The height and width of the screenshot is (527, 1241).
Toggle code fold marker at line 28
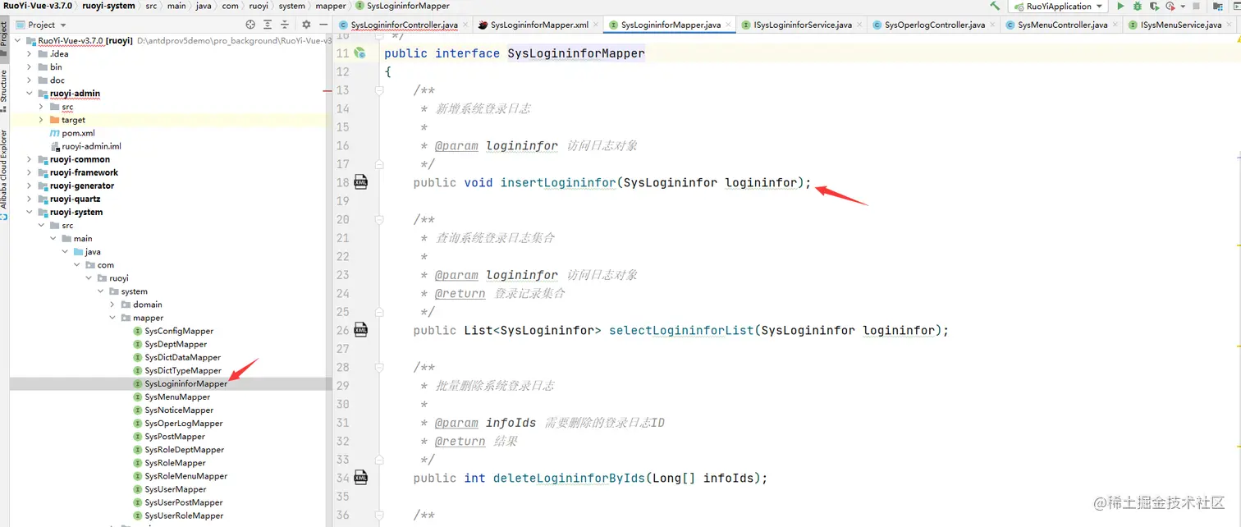click(379, 367)
